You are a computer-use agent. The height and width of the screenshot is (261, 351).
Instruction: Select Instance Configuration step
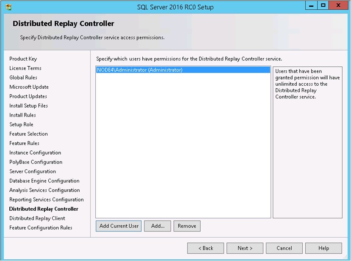click(x=35, y=152)
